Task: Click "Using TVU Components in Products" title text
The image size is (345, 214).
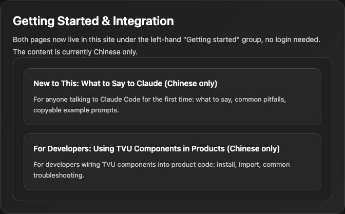Action: click(x=159, y=149)
